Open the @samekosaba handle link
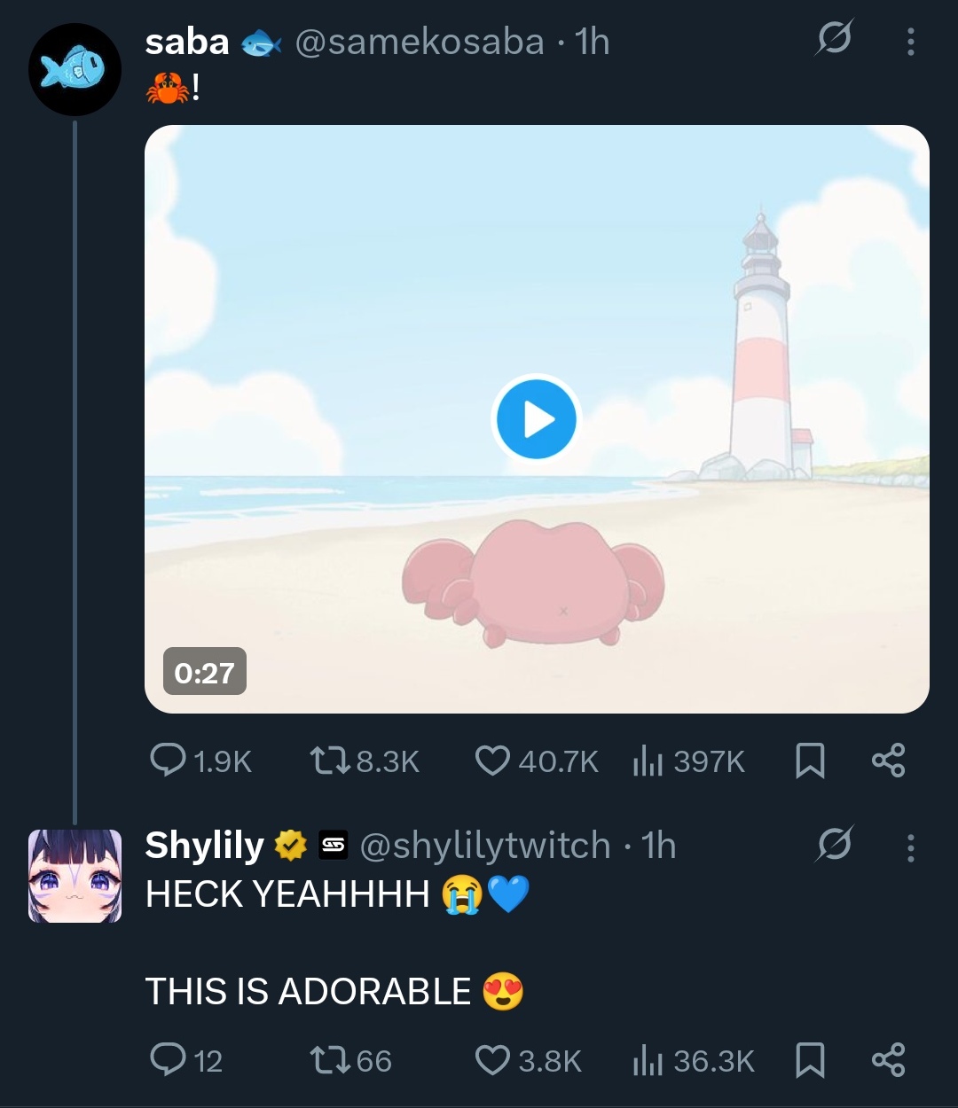Viewport: 958px width, 1108px height. coord(419,42)
